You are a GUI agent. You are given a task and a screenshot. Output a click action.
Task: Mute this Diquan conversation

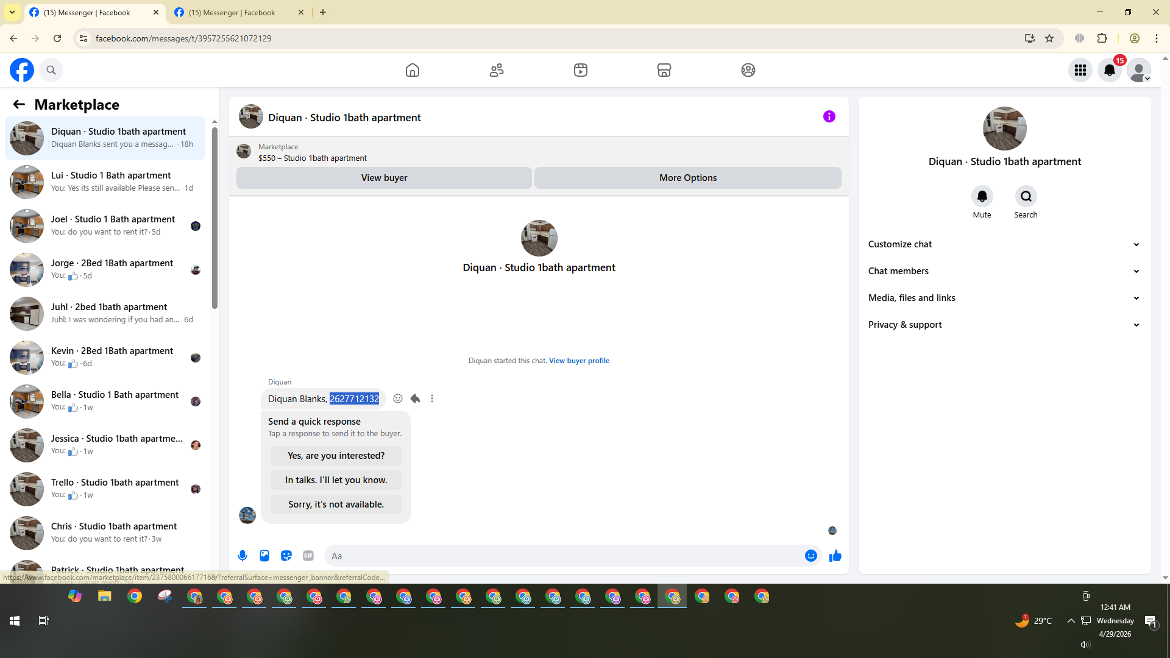coord(982,197)
